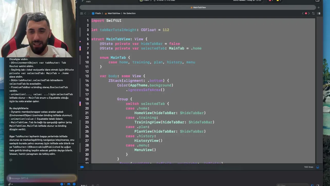Click selectedTab on line 7

[x=153, y=48]
